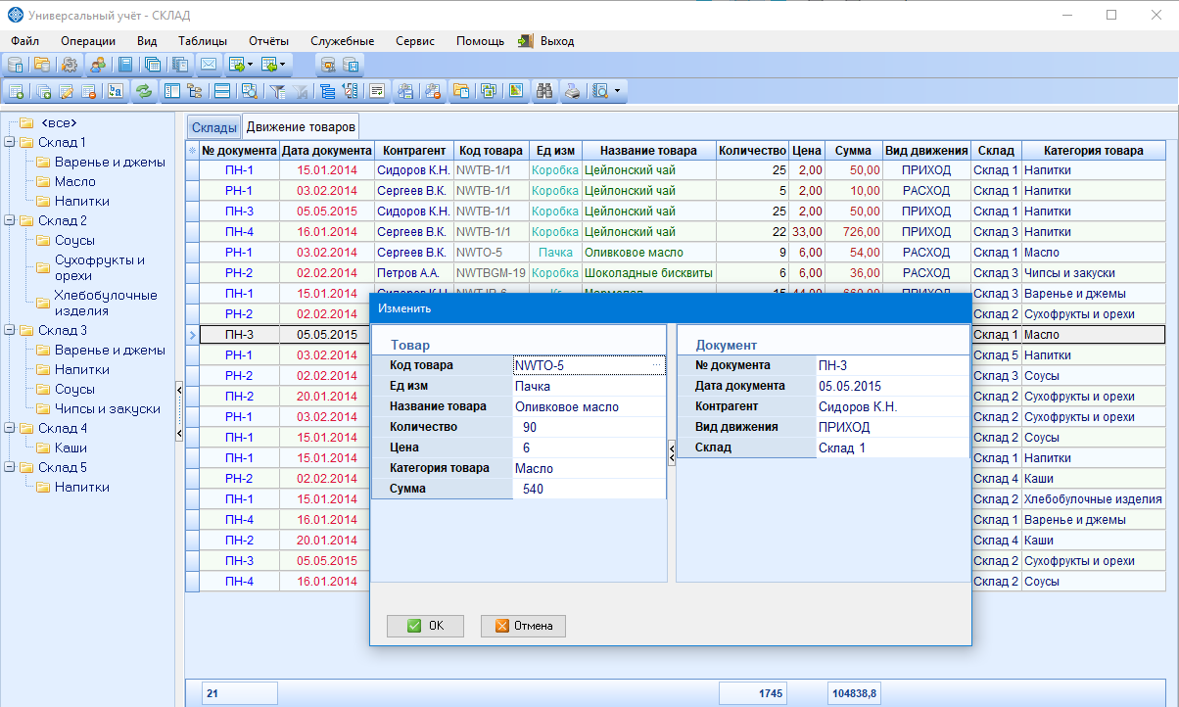Click the printer icon in toolbar
The image size is (1179, 707).
[x=573, y=91]
